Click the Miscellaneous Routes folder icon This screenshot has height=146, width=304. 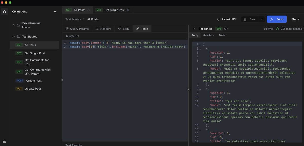click(18, 25)
